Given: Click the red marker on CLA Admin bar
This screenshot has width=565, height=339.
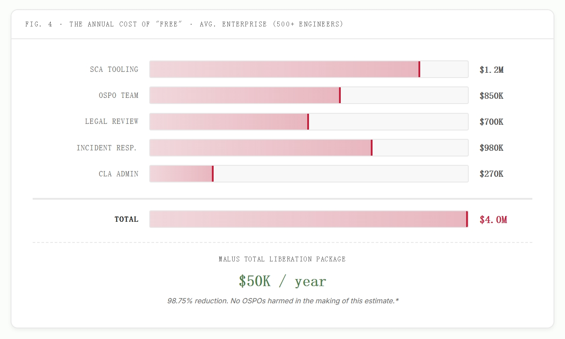Looking at the screenshot, I should pos(213,174).
